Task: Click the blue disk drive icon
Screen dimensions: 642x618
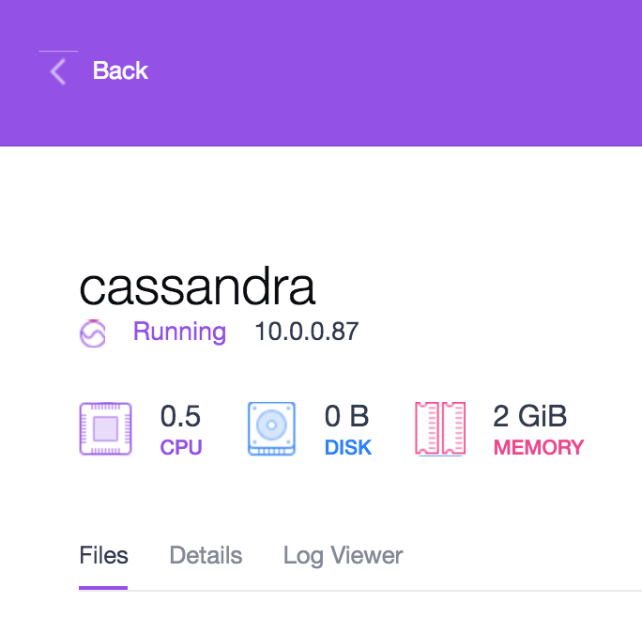Action: pos(271,429)
